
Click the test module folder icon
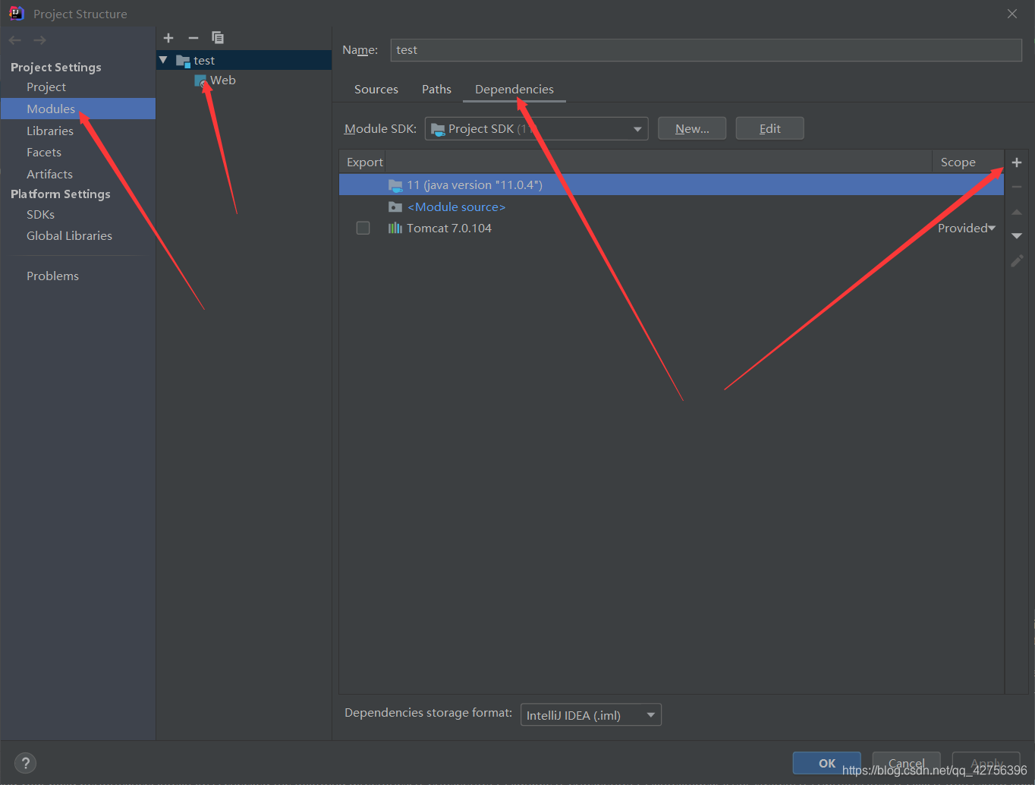coord(183,61)
